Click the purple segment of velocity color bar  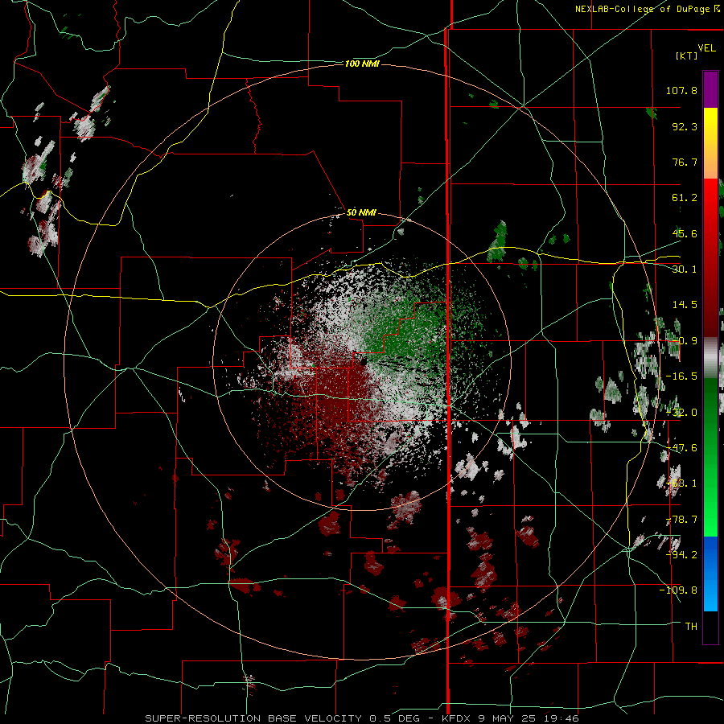coord(710,89)
